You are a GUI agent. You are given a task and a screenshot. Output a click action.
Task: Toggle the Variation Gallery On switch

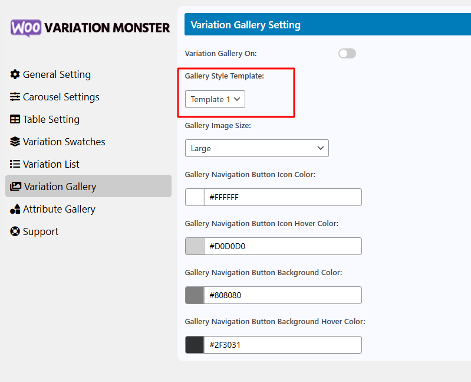(347, 54)
